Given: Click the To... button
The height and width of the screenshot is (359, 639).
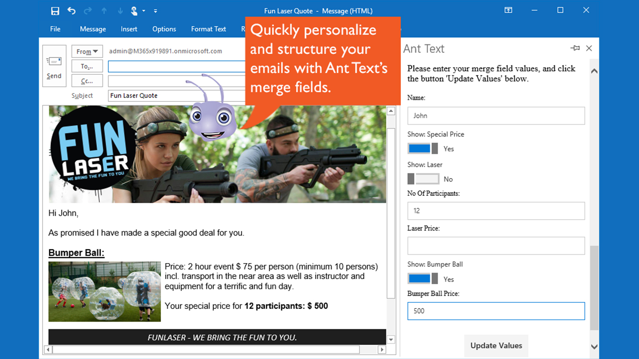Looking at the screenshot, I should [x=87, y=66].
